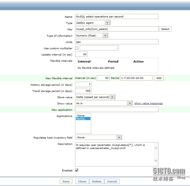Click the Description scrollbar up arrow
The image size is (190, 186).
(x=156, y=148)
